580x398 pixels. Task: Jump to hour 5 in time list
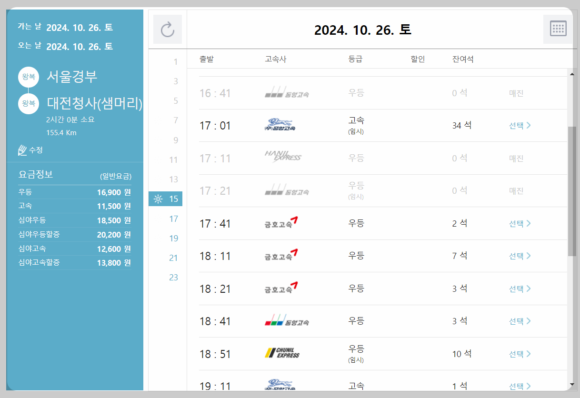[x=175, y=101]
